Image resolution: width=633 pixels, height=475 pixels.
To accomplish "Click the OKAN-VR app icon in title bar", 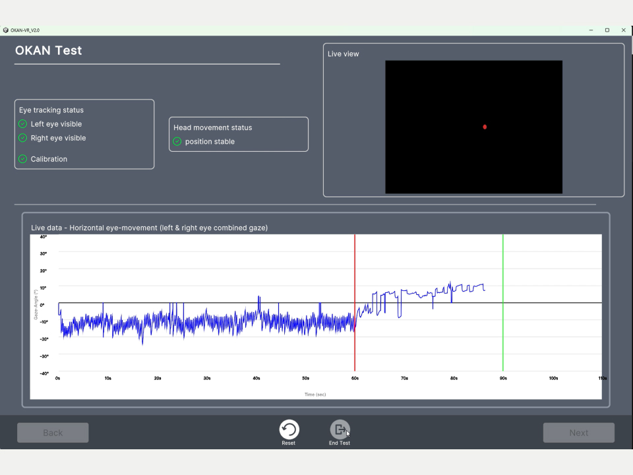I will tap(6, 30).
